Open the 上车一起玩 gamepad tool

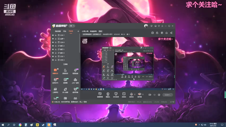tap(75, 81)
